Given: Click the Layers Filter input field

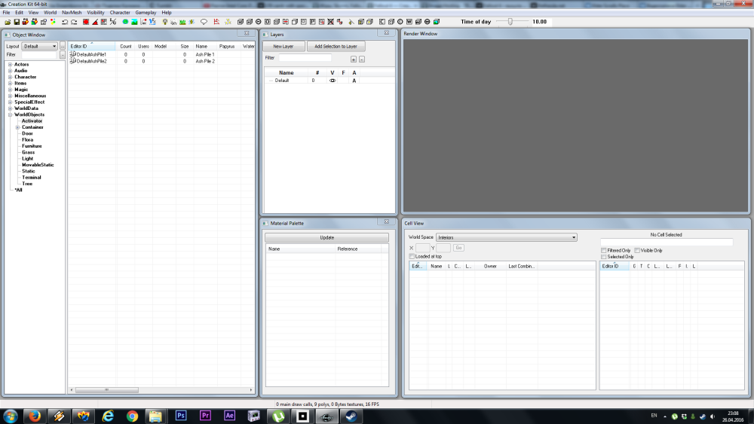Looking at the screenshot, I should coord(305,58).
